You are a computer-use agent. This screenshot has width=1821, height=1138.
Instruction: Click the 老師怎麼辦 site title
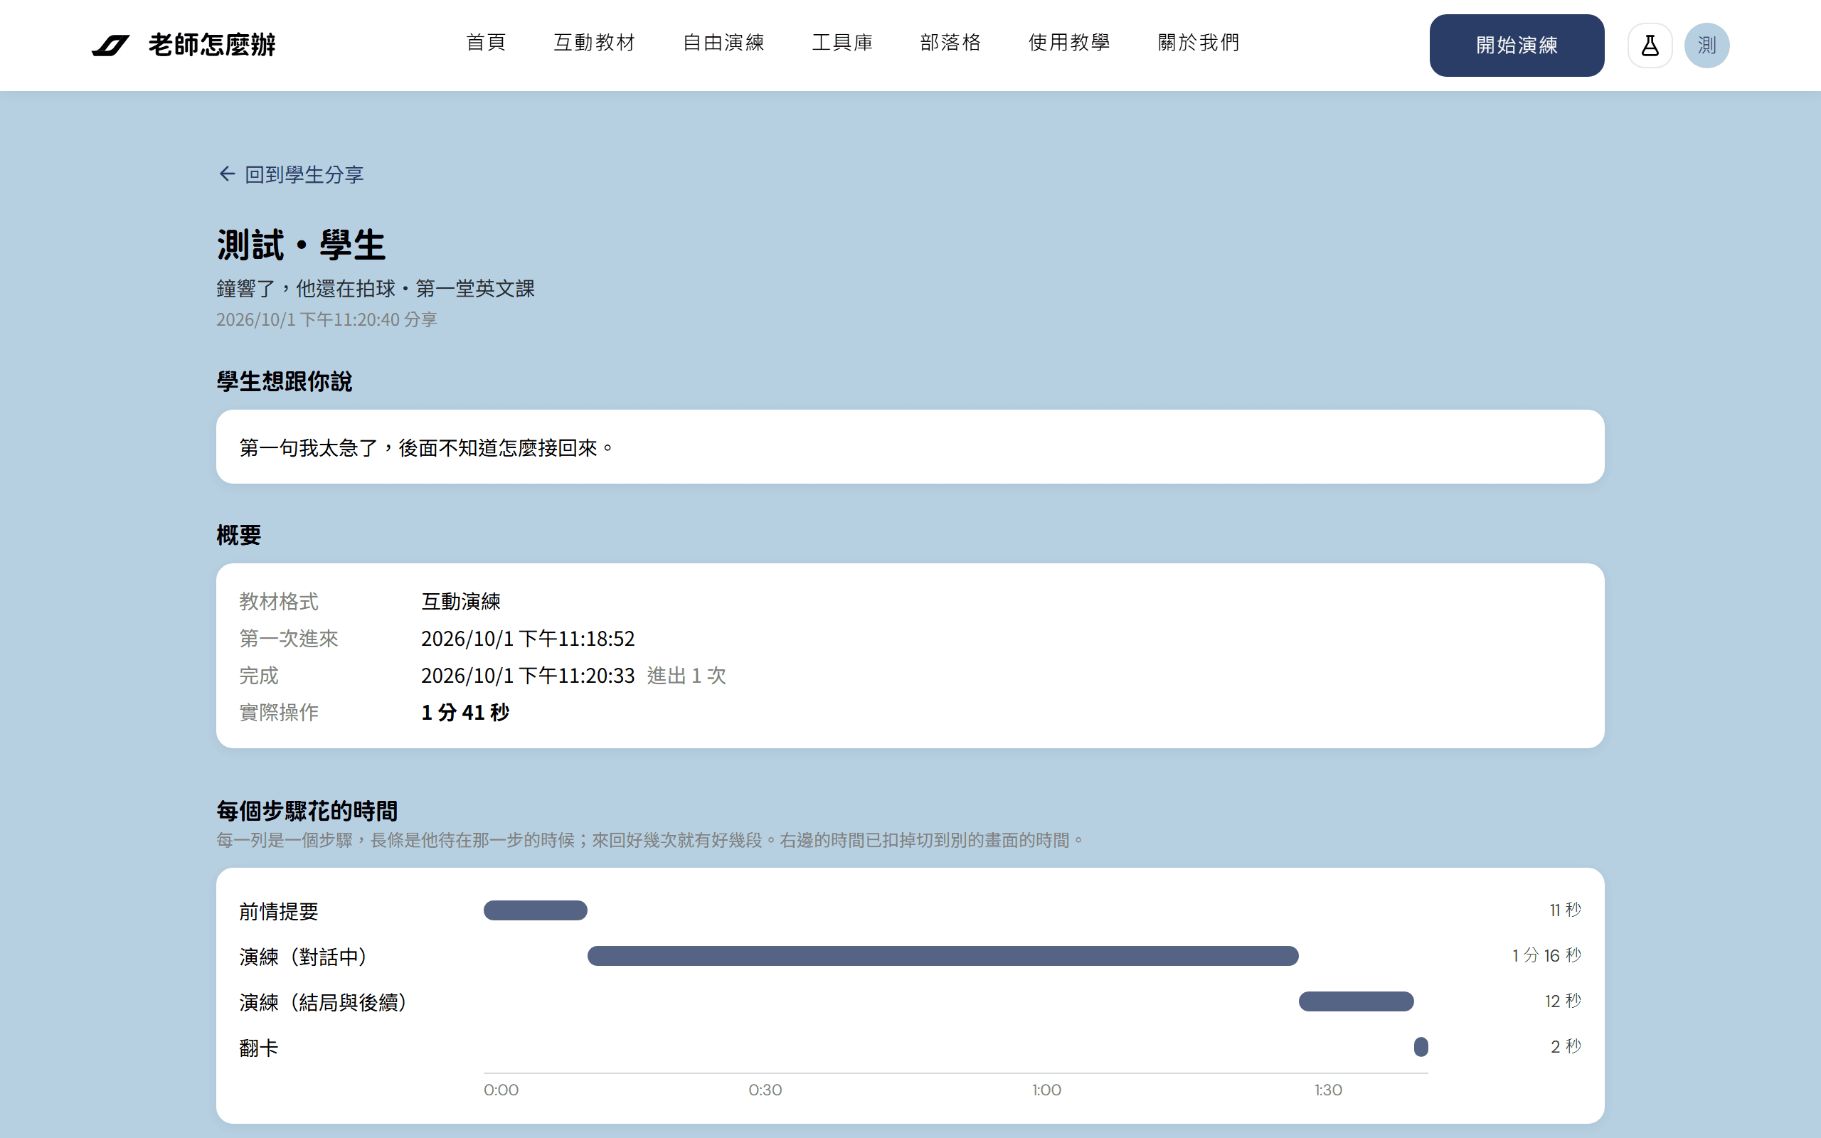pos(212,45)
